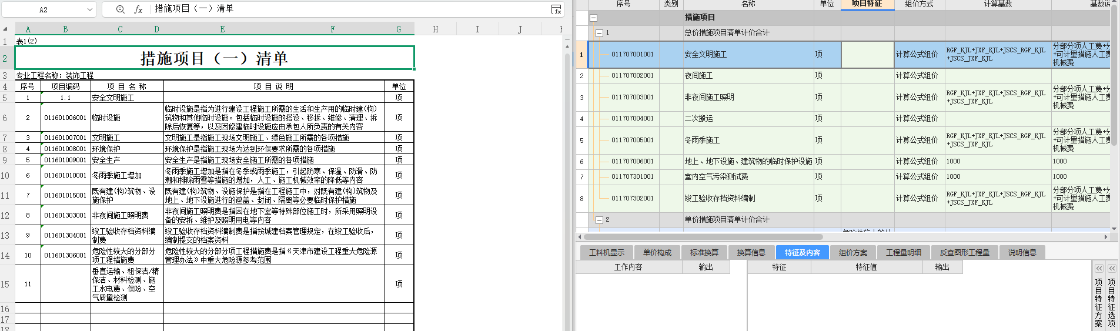Collapse the 单价措施项目清单计价合计 group

(599, 220)
